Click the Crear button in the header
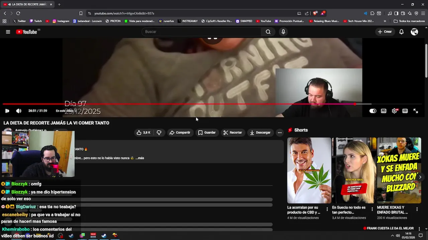The width and height of the screenshot is (428, 240). pos(385,32)
